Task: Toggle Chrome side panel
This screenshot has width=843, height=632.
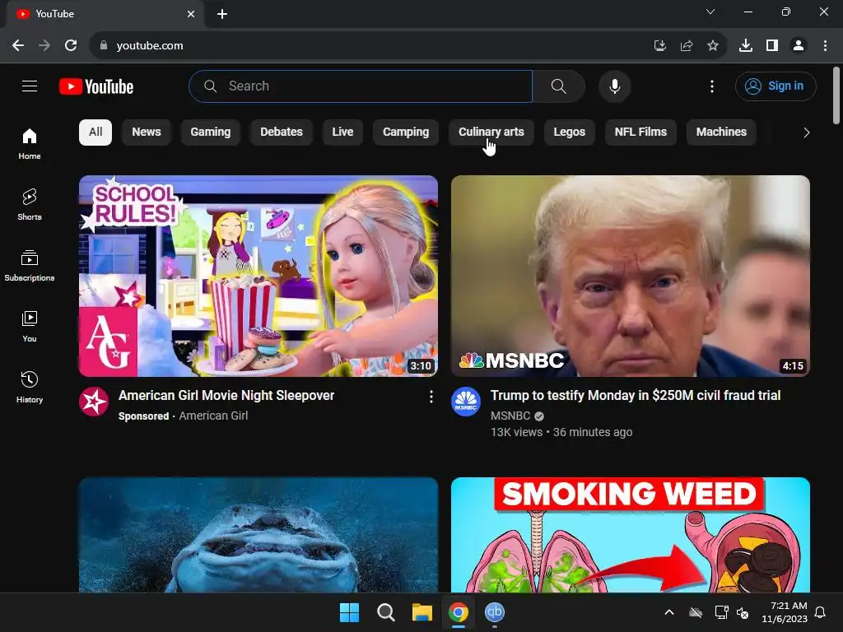Action: pos(772,46)
